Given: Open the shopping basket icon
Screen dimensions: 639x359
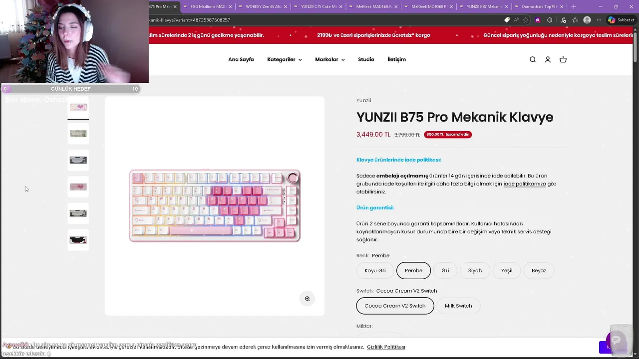Looking at the screenshot, I should pyautogui.click(x=563, y=59).
